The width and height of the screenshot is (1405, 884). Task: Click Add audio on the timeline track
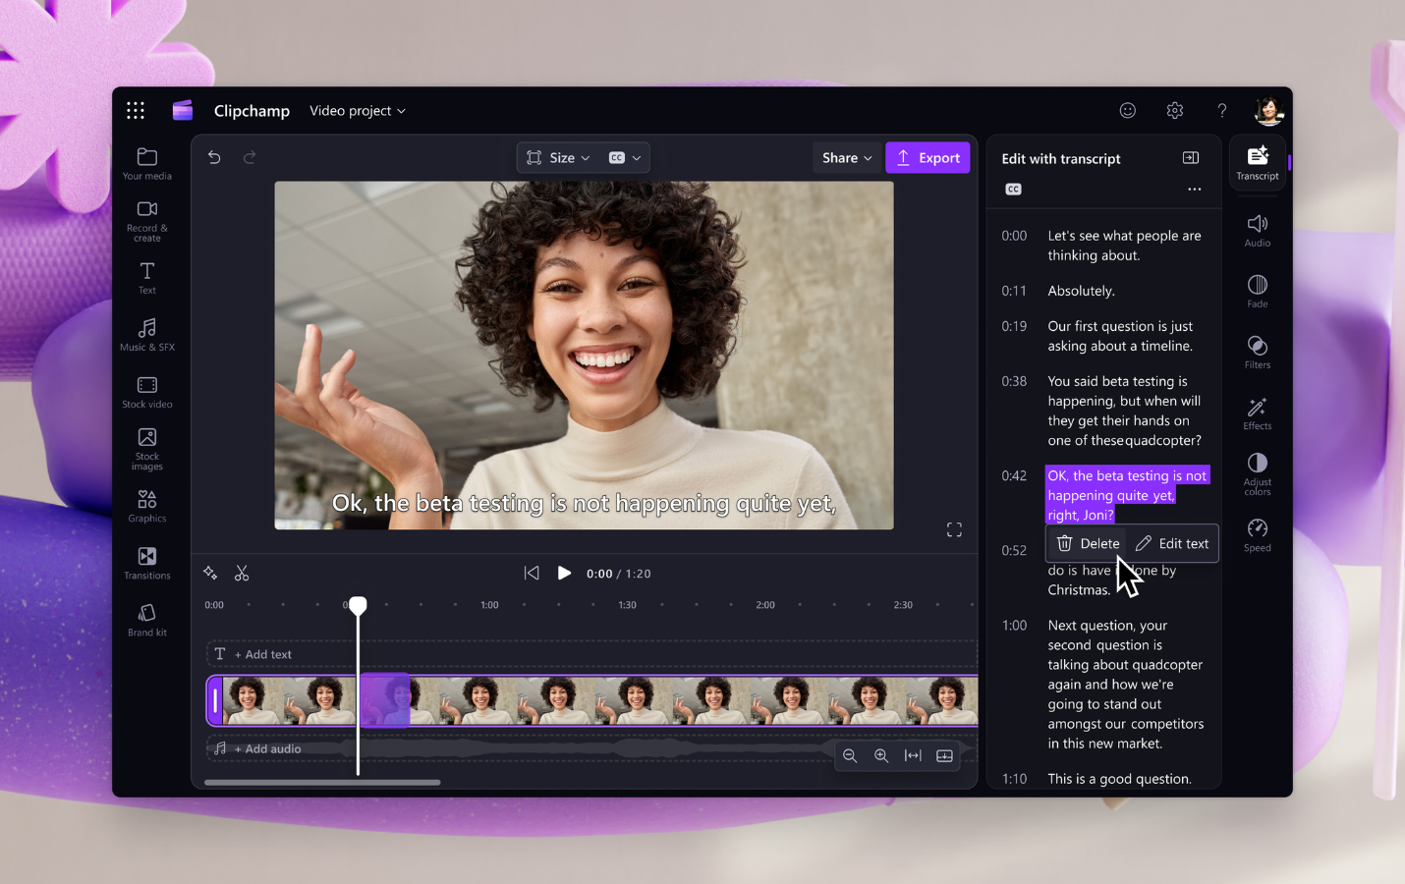(x=257, y=748)
